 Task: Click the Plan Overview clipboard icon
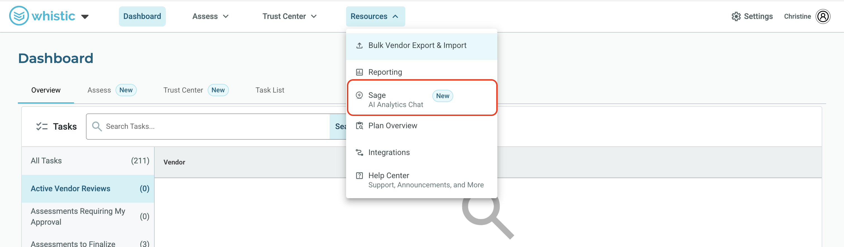point(359,126)
